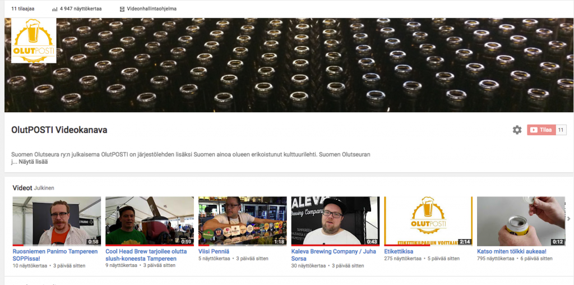Click the 2:14 duration badge
This screenshot has width=574, height=285.
click(465, 242)
